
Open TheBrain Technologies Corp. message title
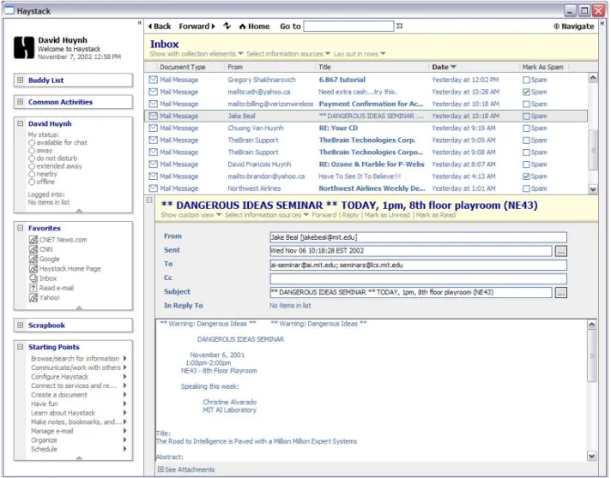click(367, 140)
